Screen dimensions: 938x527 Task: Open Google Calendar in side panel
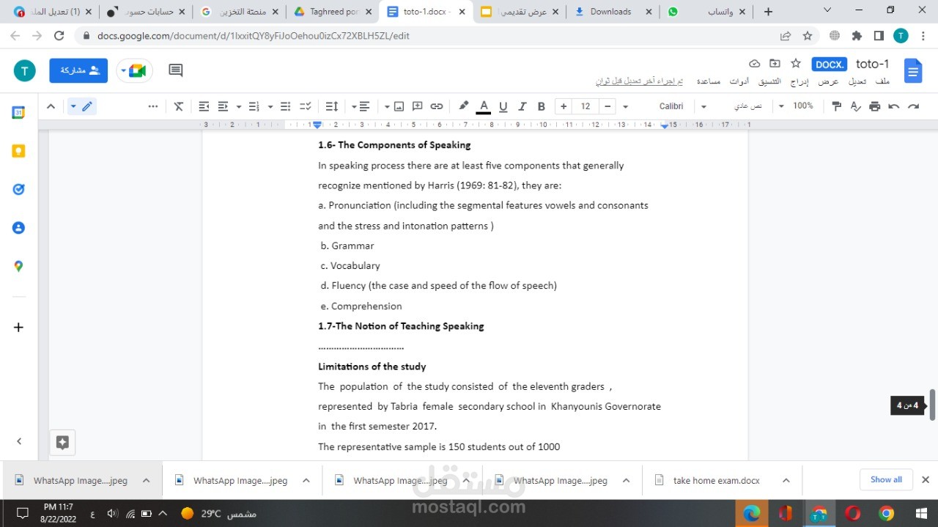click(19, 113)
